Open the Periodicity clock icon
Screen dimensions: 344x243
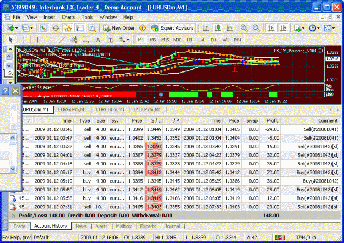point(313,28)
